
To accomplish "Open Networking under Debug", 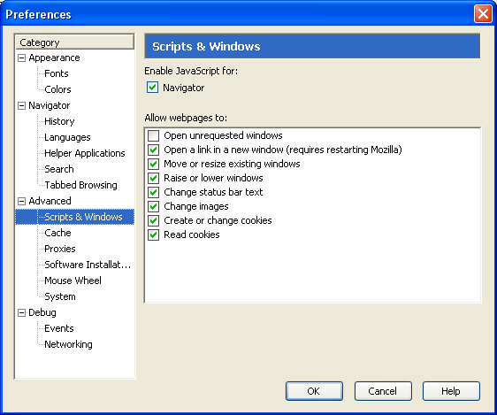I will click(68, 344).
